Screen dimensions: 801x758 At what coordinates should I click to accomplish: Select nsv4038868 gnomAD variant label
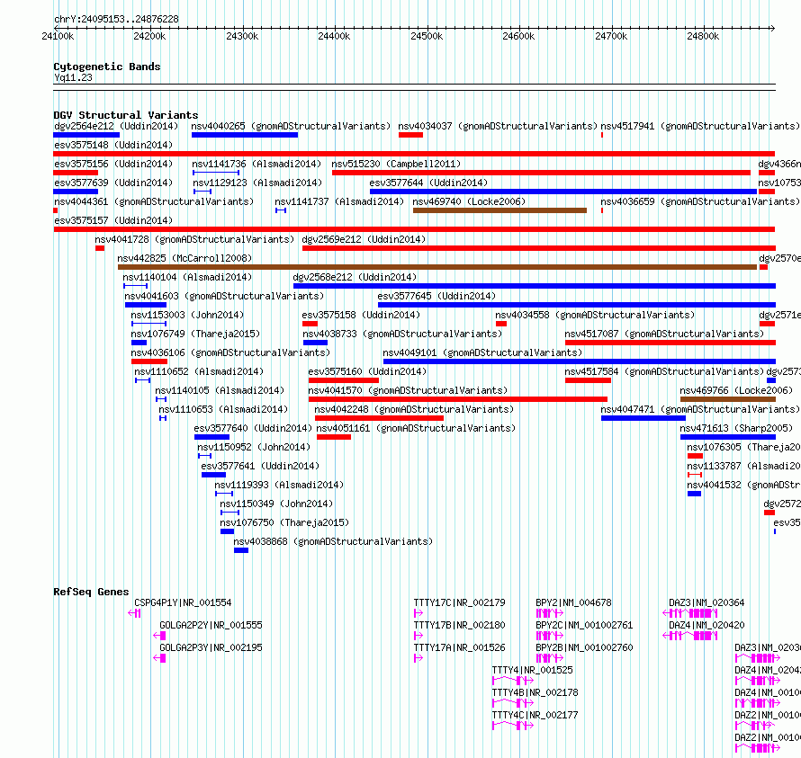pyautogui.click(x=333, y=541)
